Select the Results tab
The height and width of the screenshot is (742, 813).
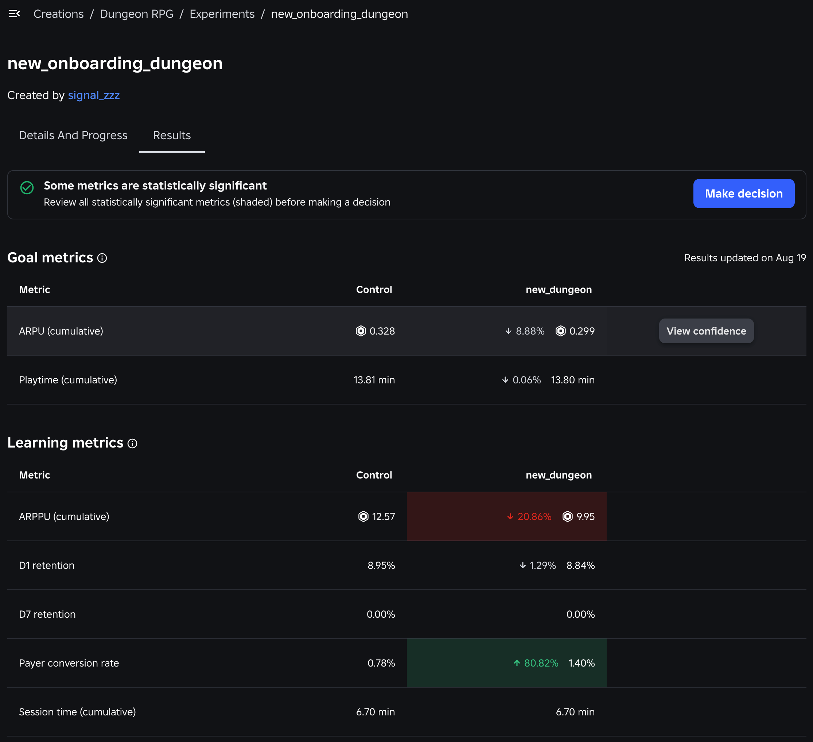click(172, 136)
